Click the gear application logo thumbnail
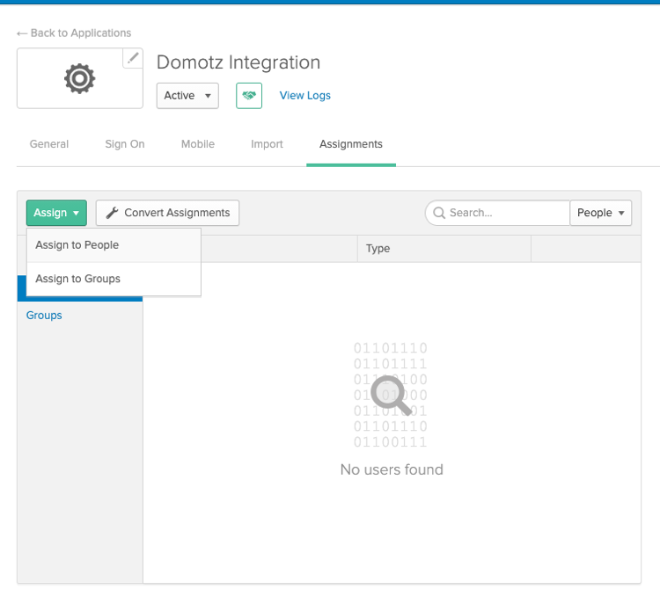660x604 pixels. tap(80, 78)
